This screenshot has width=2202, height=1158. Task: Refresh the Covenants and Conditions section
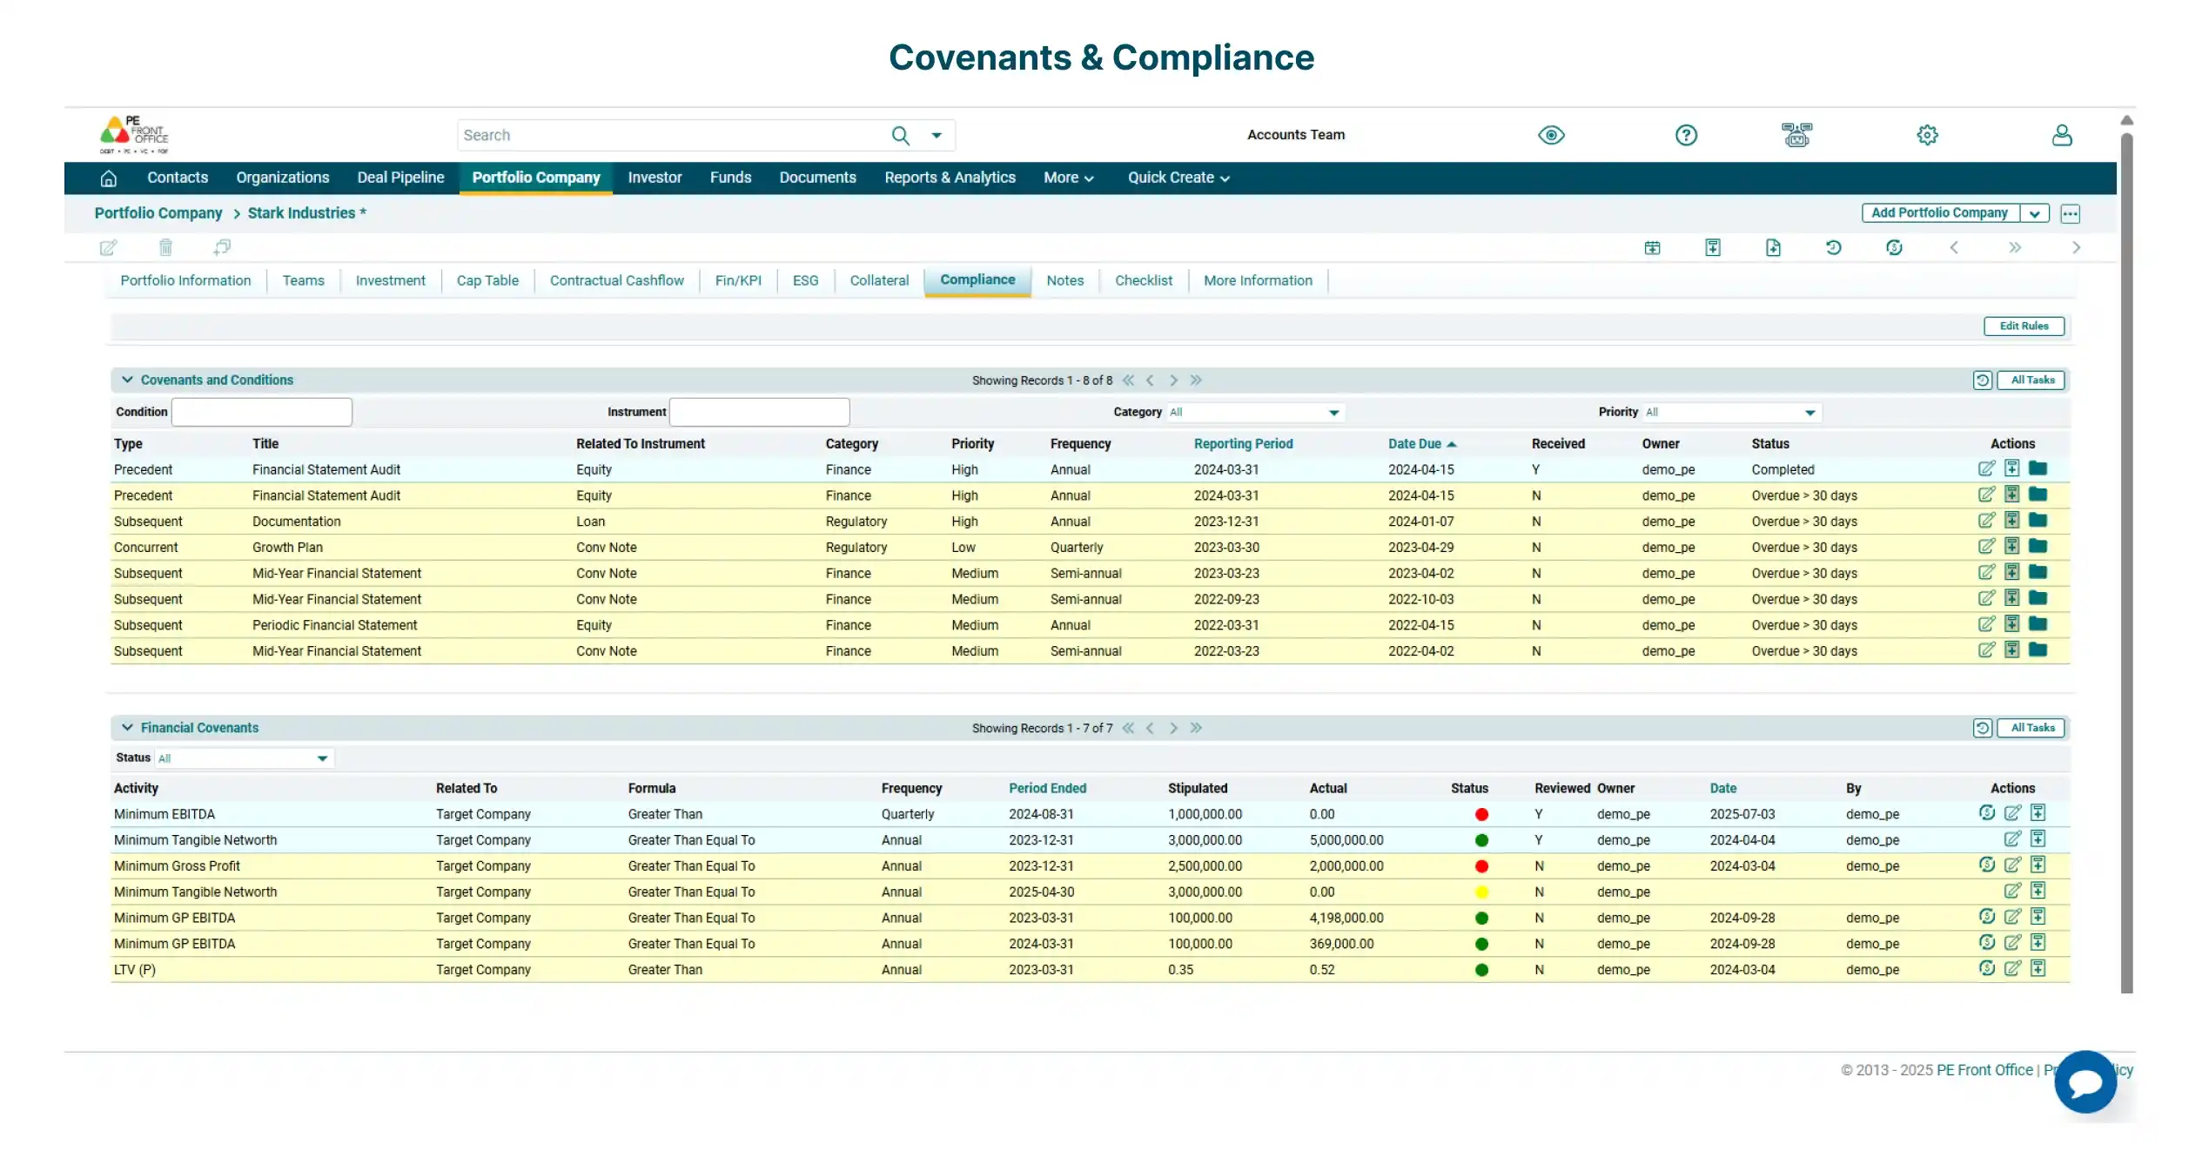click(x=1982, y=380)
